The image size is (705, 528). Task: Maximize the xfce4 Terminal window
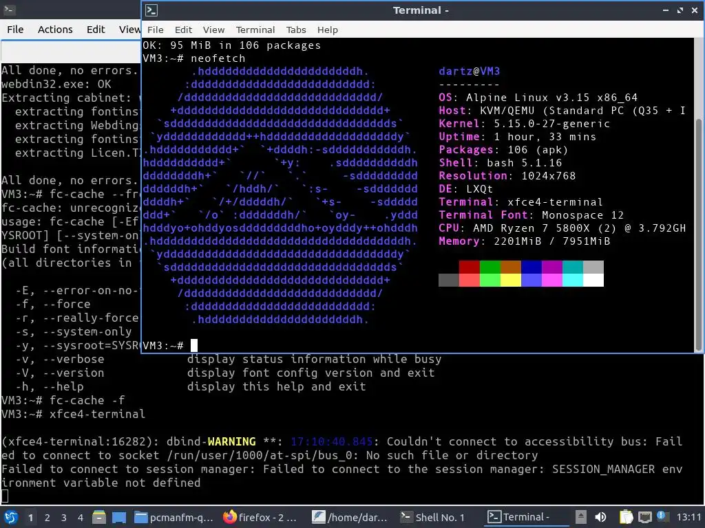680,10
